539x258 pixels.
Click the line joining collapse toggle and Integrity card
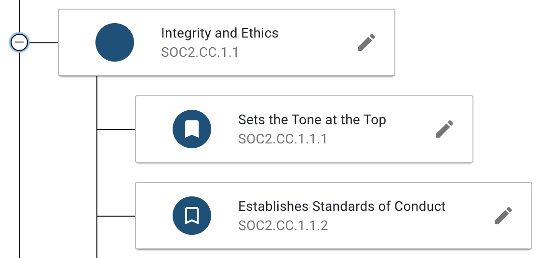43,43
